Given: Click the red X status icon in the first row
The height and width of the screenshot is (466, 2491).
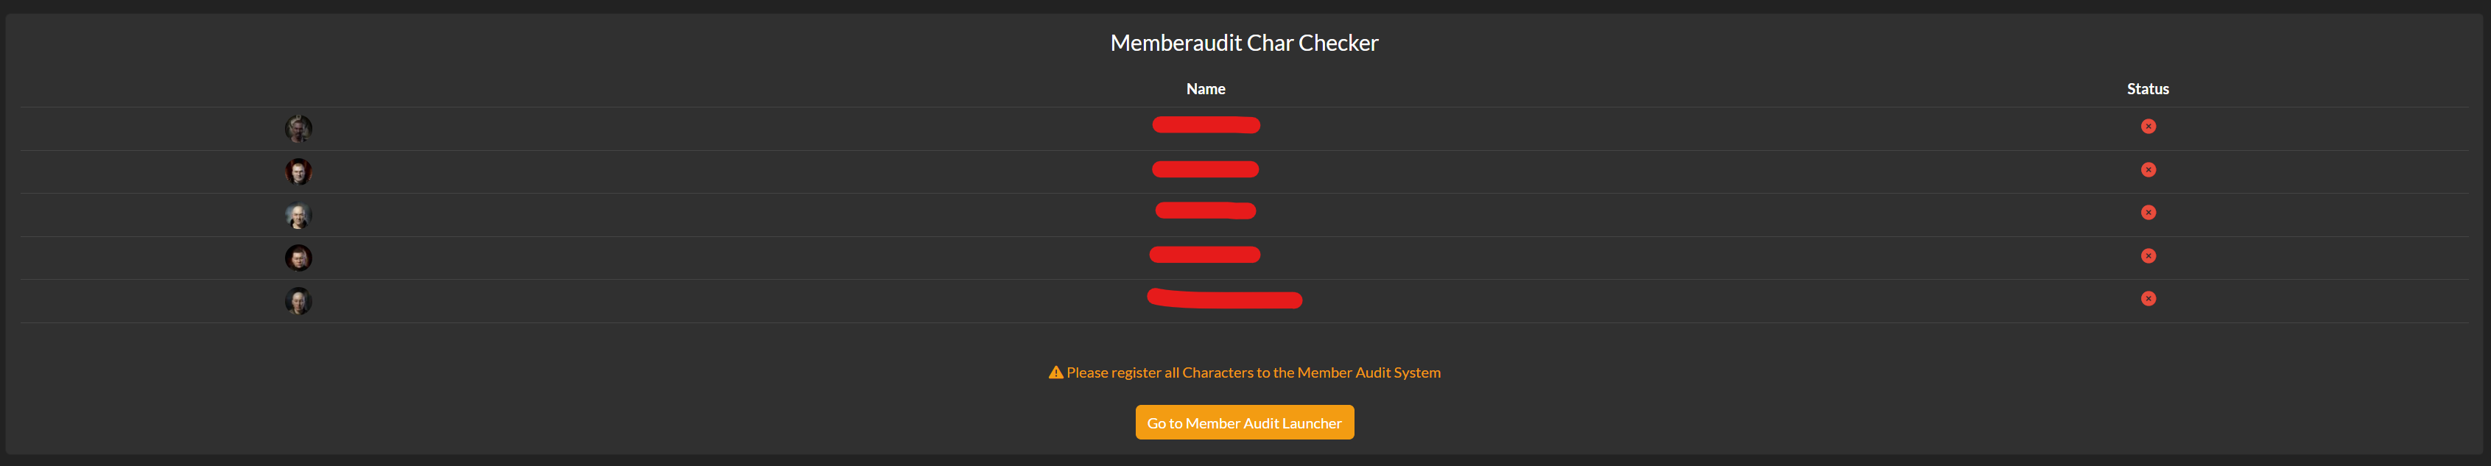Looking at the screenshot, I should 2149,126.
